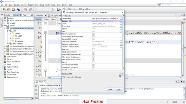Expand the Views folder node
The width and height of the screenshot is (186, 104).
coord(10,38)
